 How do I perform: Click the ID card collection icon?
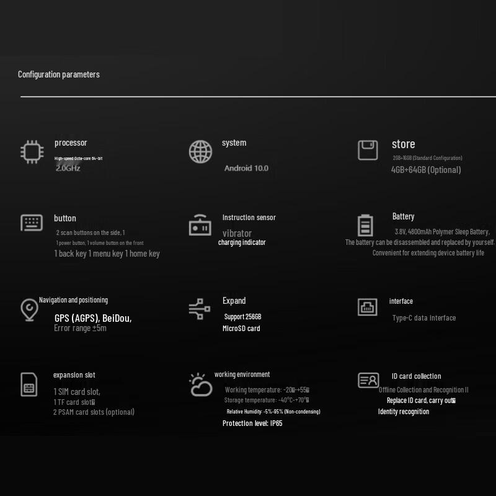point(368,380)
